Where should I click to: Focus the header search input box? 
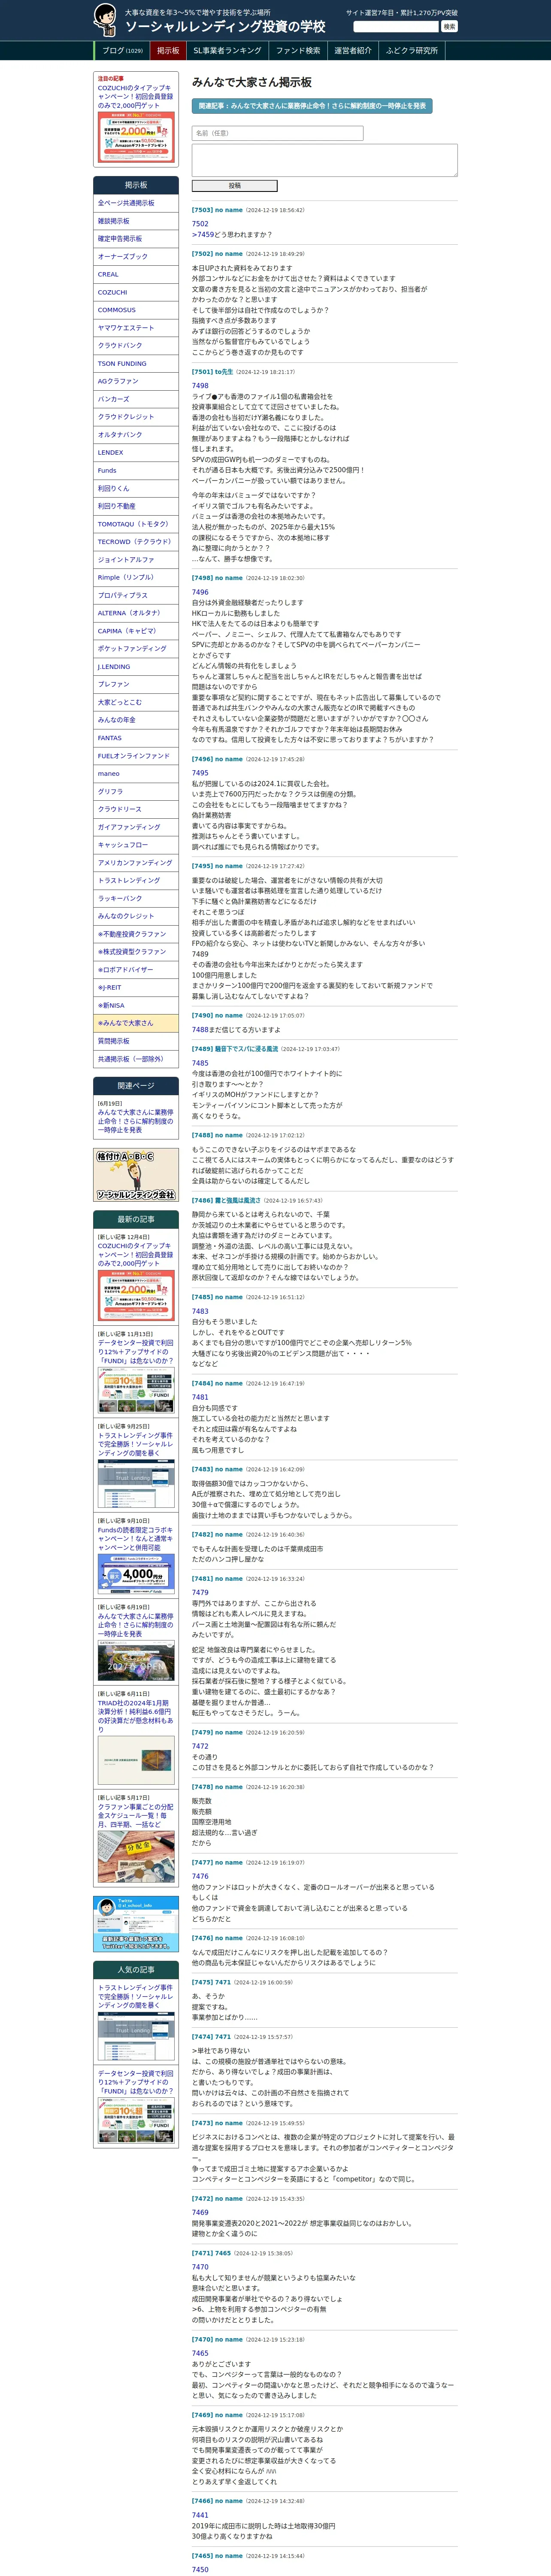point(396,27)
